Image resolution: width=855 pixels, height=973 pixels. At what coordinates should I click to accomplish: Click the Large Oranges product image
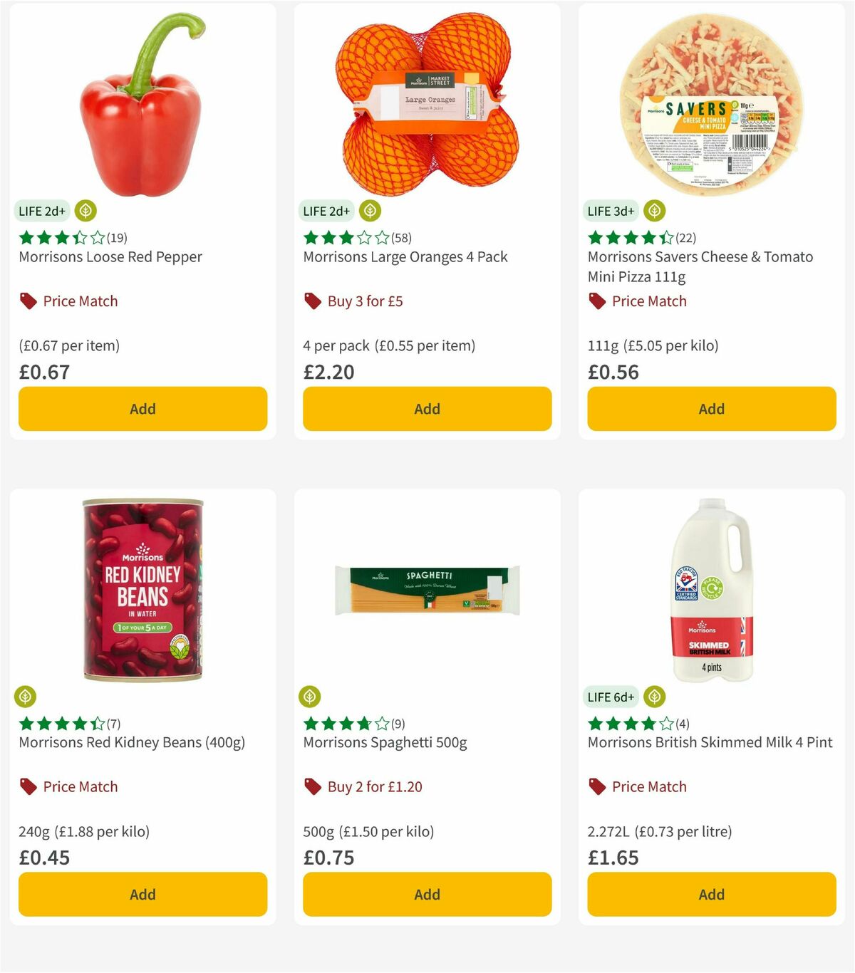[427, 100]
